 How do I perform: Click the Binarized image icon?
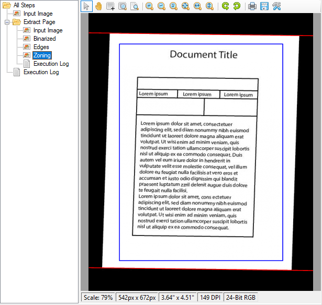pos(27,39)
